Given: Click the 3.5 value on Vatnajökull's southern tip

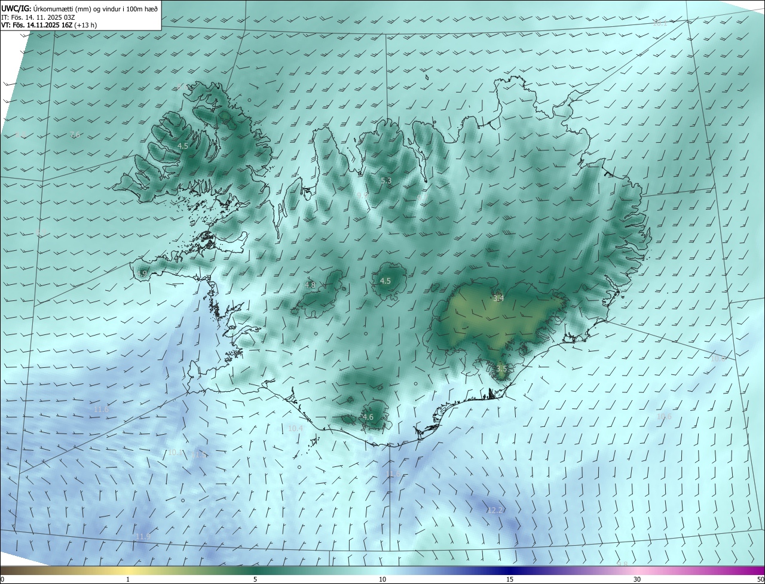Looking at the screenshot, I should pyautogui.click(x=501, y=369).
